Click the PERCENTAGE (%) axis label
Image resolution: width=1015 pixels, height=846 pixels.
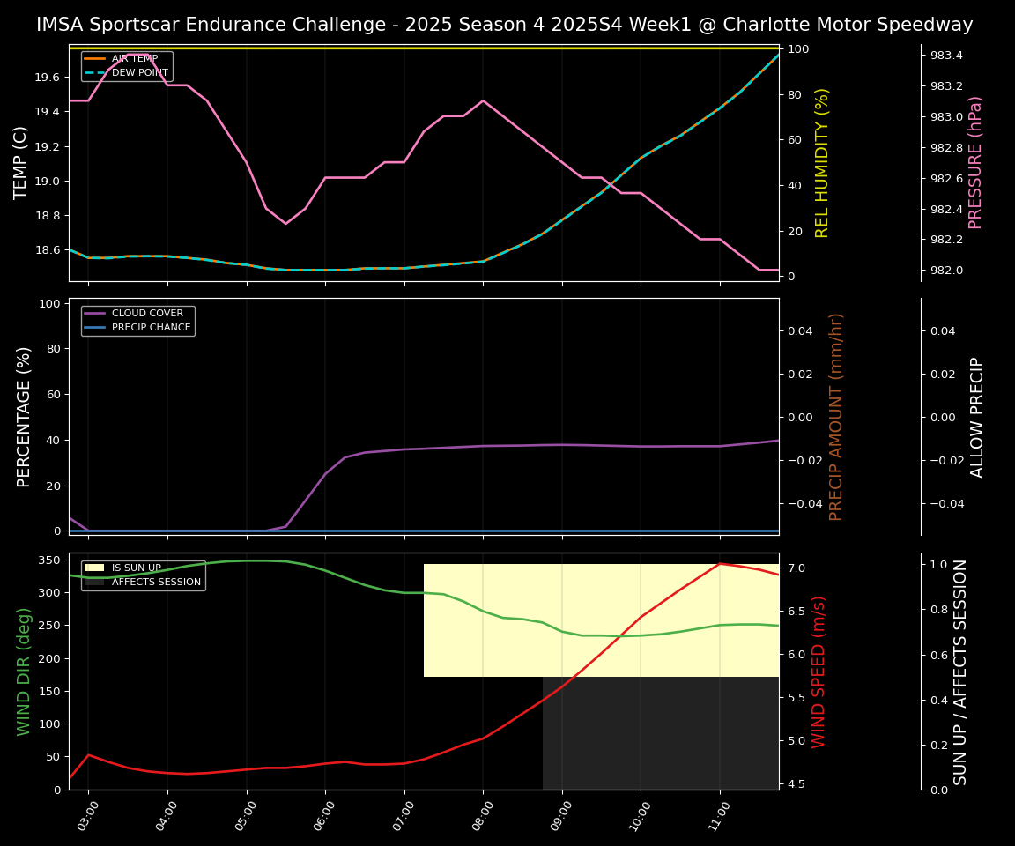tap(24, 416)
